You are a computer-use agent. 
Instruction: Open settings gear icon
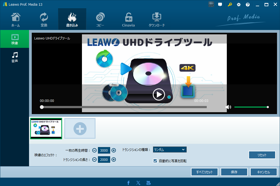(239, 5)
